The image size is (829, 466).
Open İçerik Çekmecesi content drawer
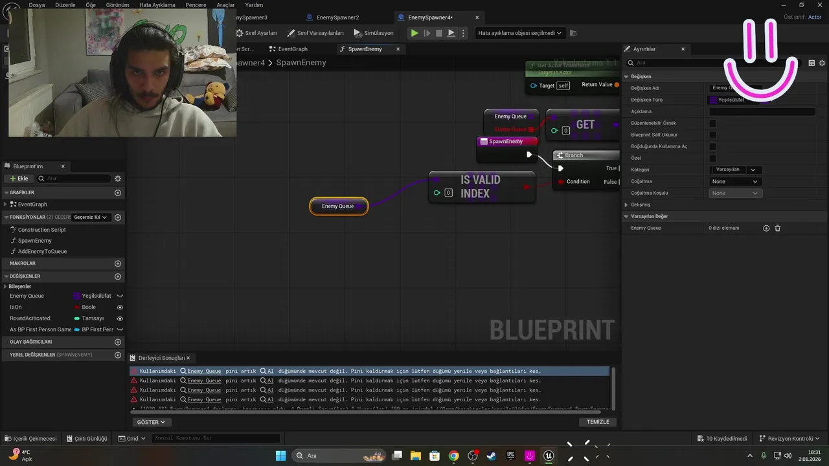[30, 439]
